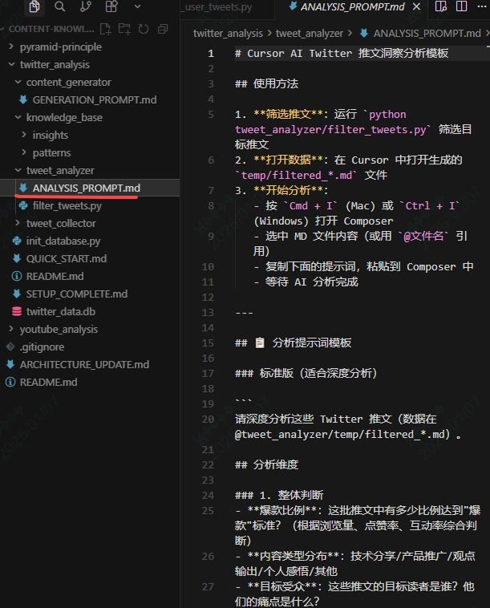Image resolution: width=490 pixels, height=608 pixels.
Task: Open SETUP_COMPLETE.md file
Action: 76,294
